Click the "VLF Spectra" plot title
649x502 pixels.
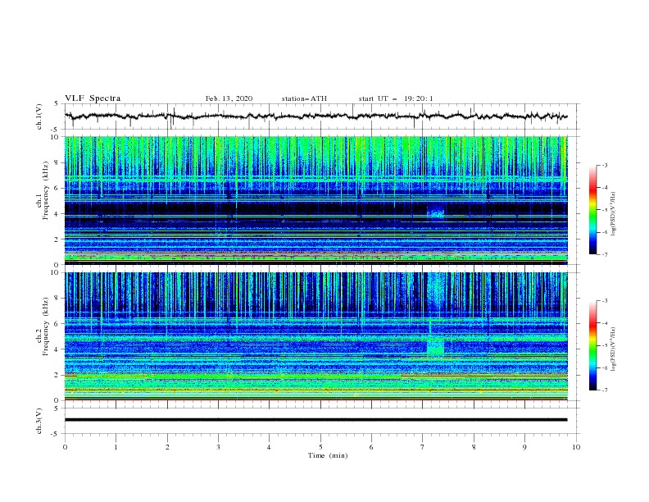pyautogui.click(x=93, y=98)
